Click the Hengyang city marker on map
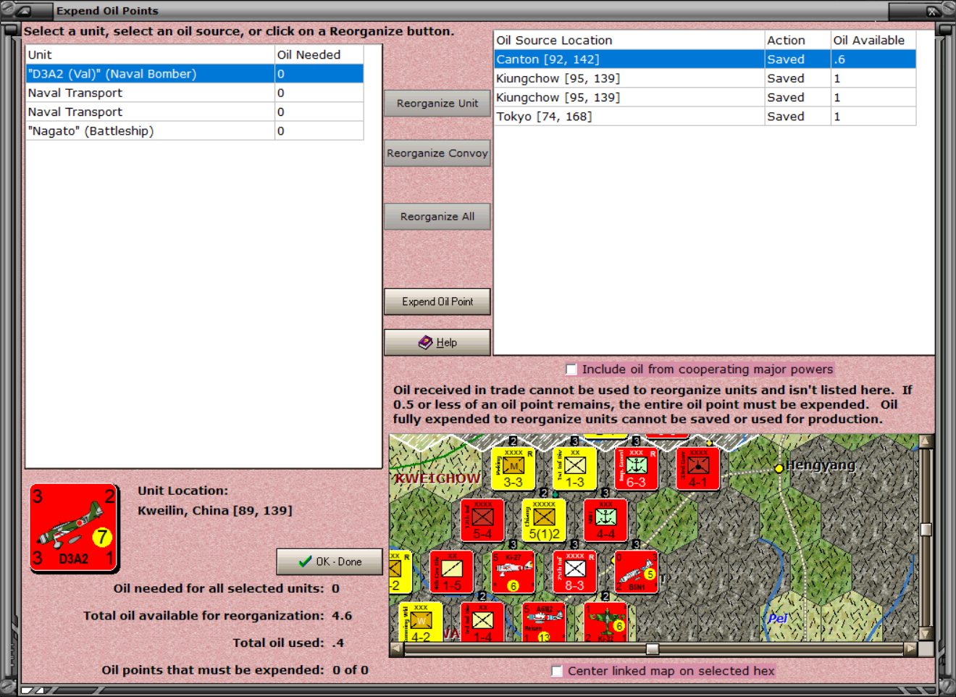Image resolution: width=956 pixels, height=697 pixels. point(779,468)
